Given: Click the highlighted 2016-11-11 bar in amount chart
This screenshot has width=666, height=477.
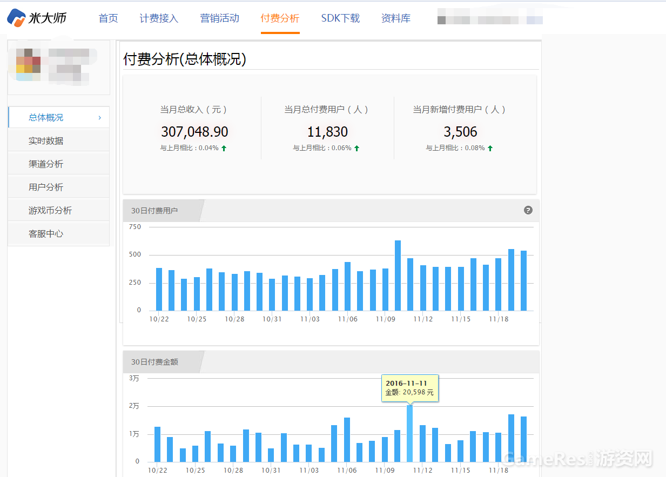Looking at the screenshot, I should 410,433.
